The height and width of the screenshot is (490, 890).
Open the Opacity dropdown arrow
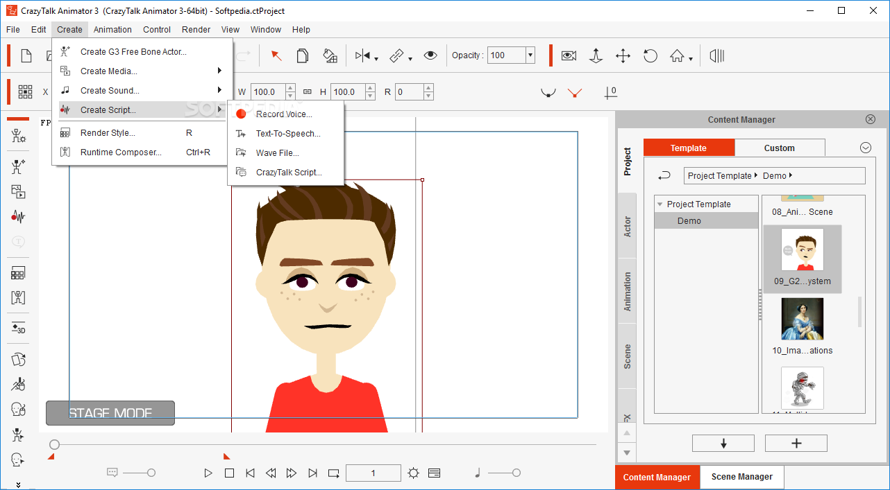coord(530,55)
